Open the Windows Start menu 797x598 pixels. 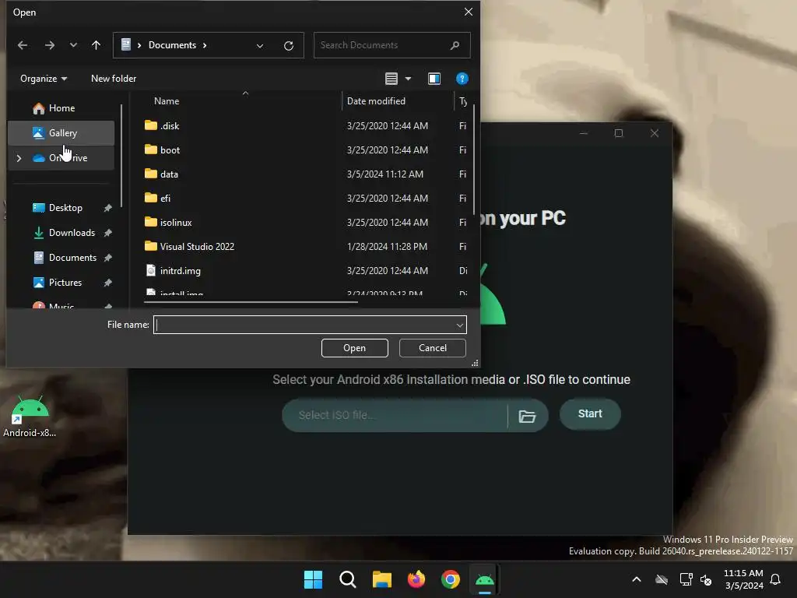[313, 579]
